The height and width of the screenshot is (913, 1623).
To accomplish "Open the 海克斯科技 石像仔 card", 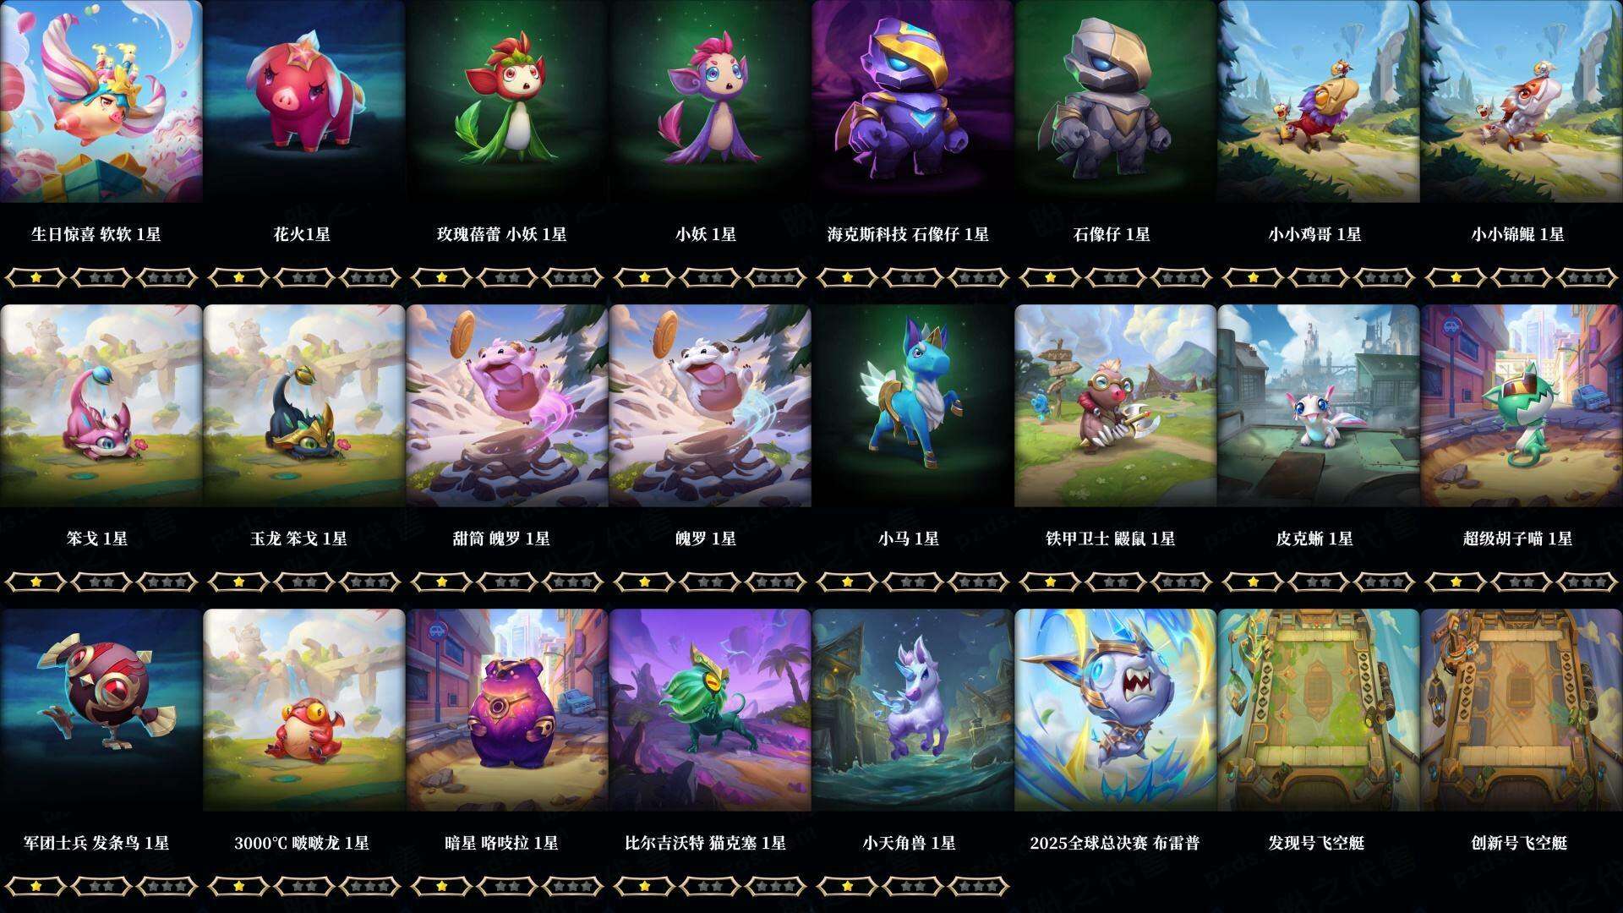I will [913, 101].
